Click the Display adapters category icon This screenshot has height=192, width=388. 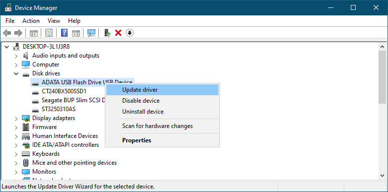point(26,118)
